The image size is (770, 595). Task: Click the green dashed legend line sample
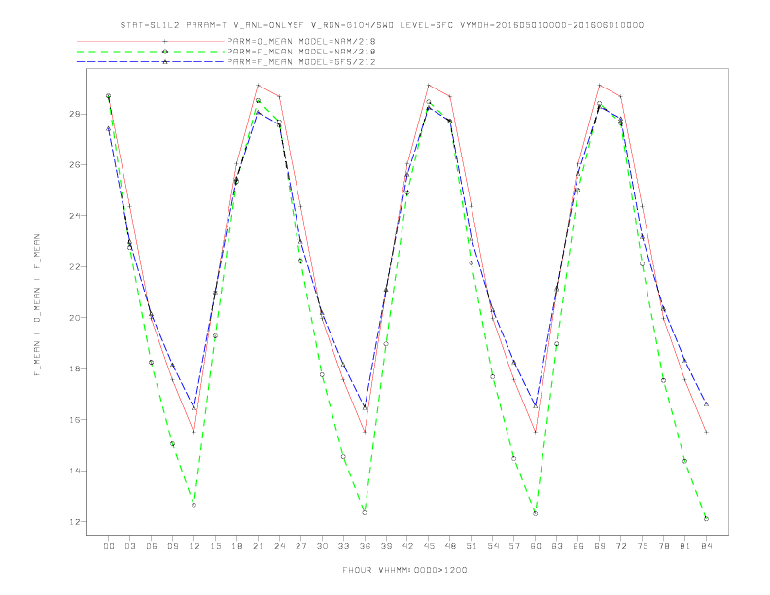click(x=151, y=52)
